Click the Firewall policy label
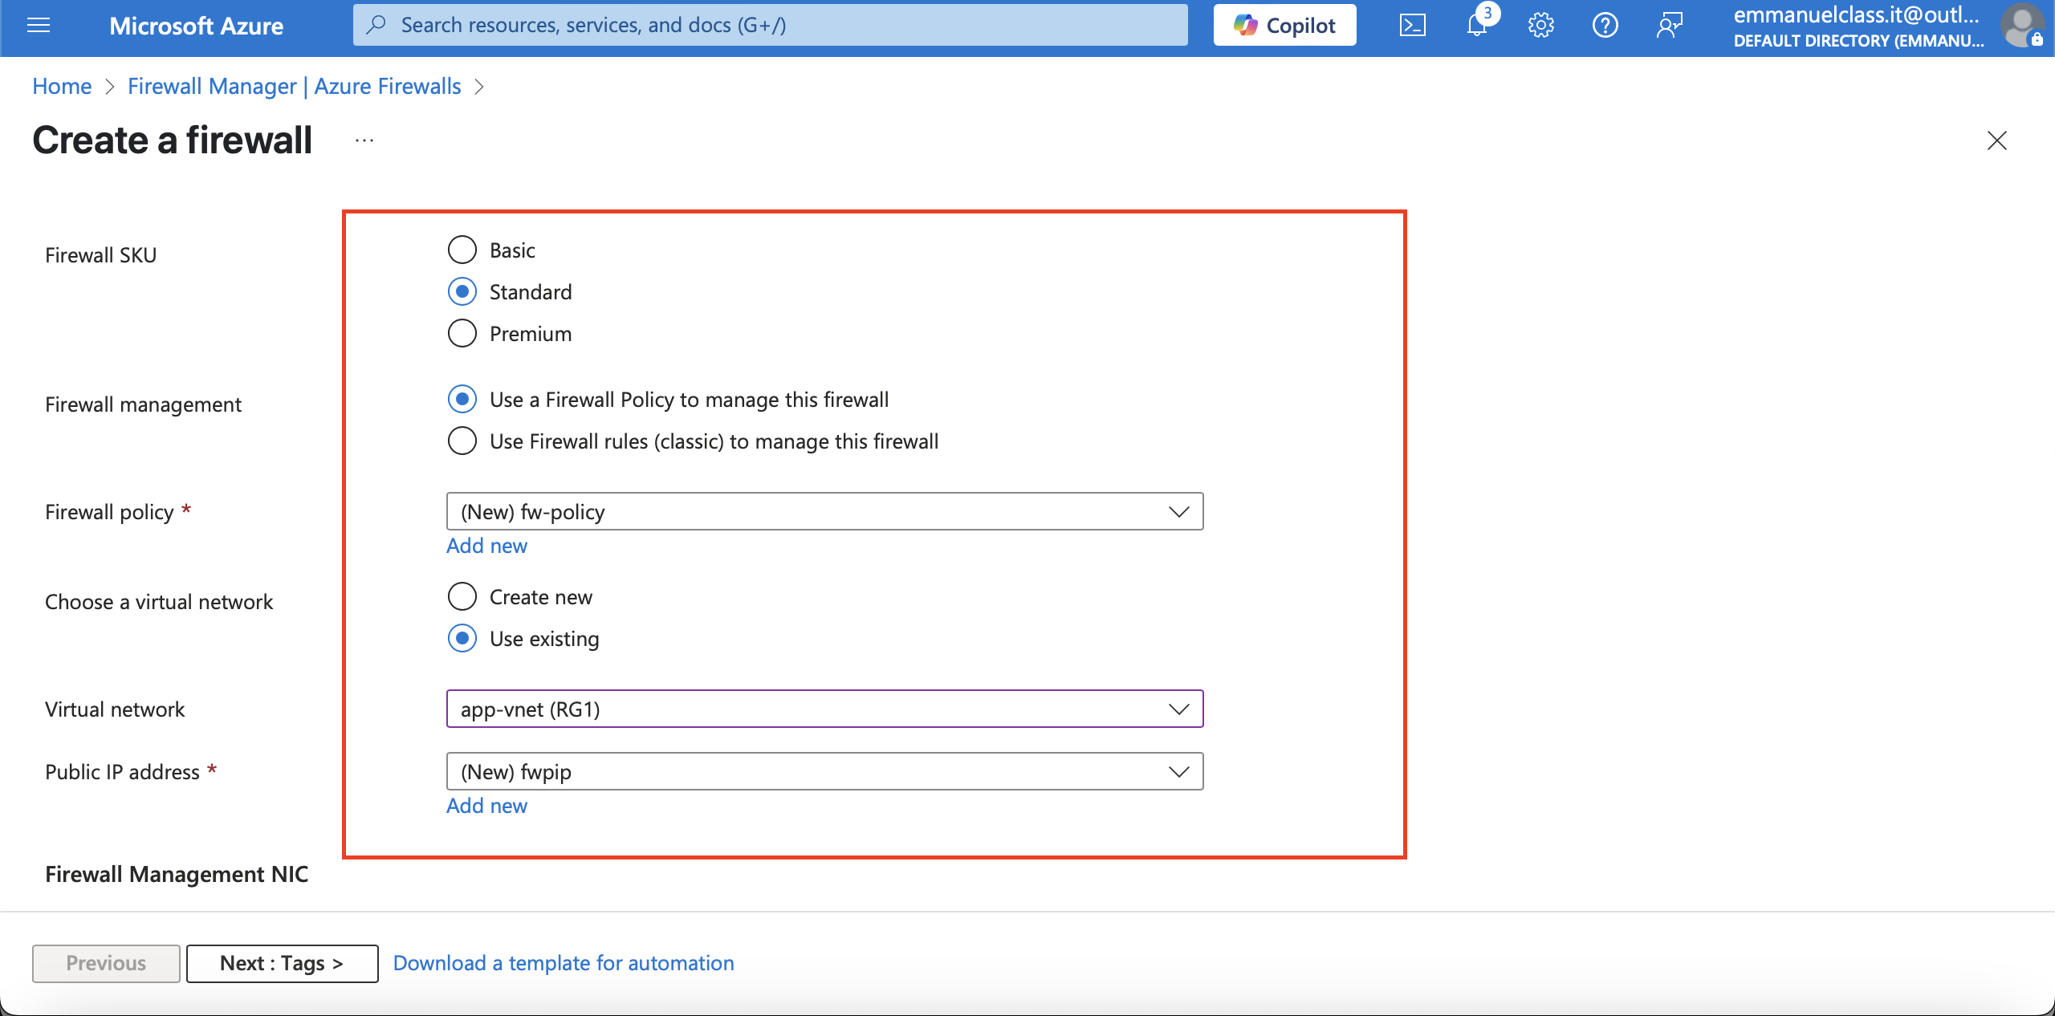 [x=109, y=512]
